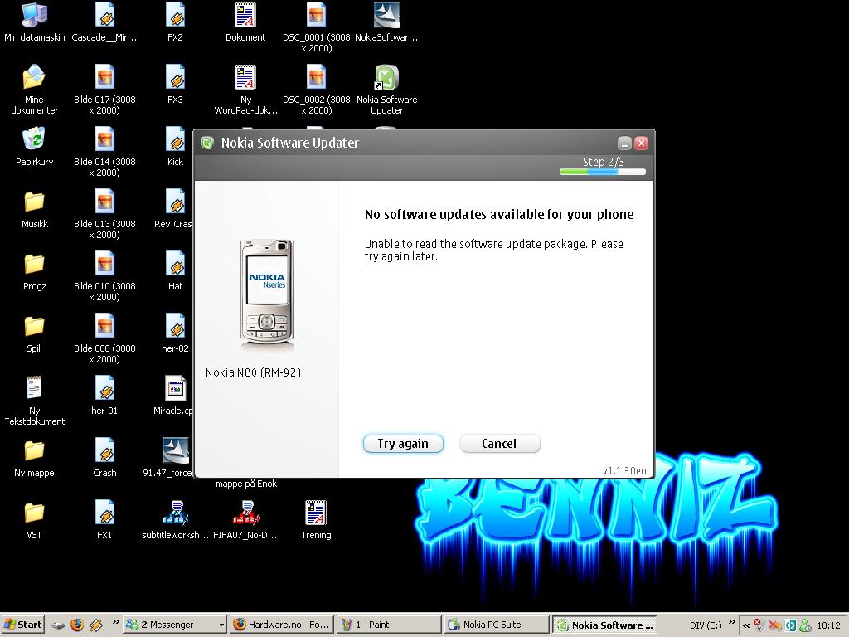Screen dimensions: 849x637
Task: Expand hidden system tray icons
Action: (x=745, y=625)
